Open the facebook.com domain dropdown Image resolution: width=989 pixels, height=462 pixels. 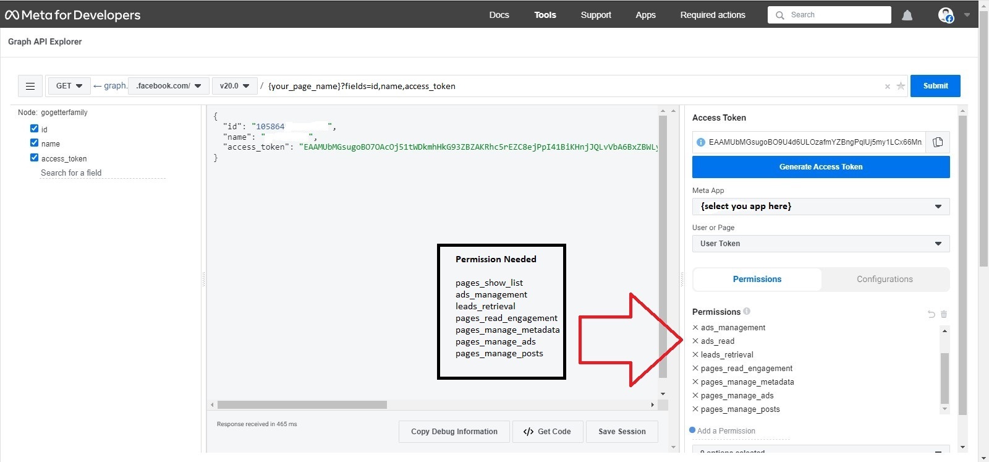168,86
